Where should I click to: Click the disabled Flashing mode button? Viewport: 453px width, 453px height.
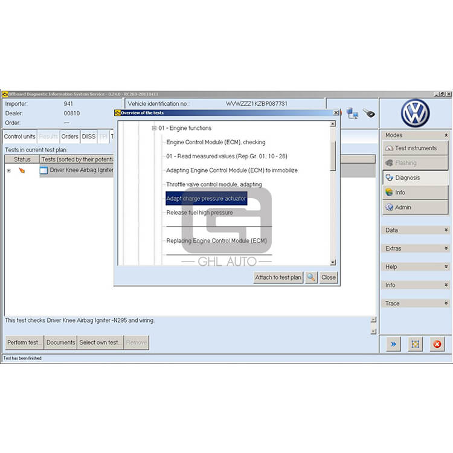415,163
